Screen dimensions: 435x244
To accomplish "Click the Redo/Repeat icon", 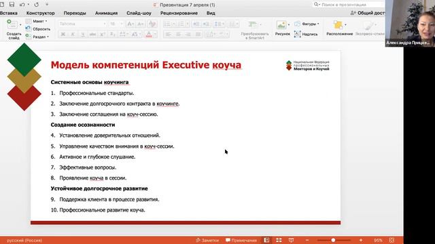I will (x=36, y=5).
